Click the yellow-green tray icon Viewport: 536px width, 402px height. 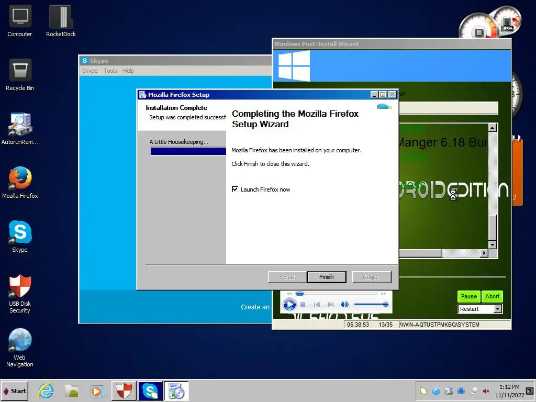[423, 391]
